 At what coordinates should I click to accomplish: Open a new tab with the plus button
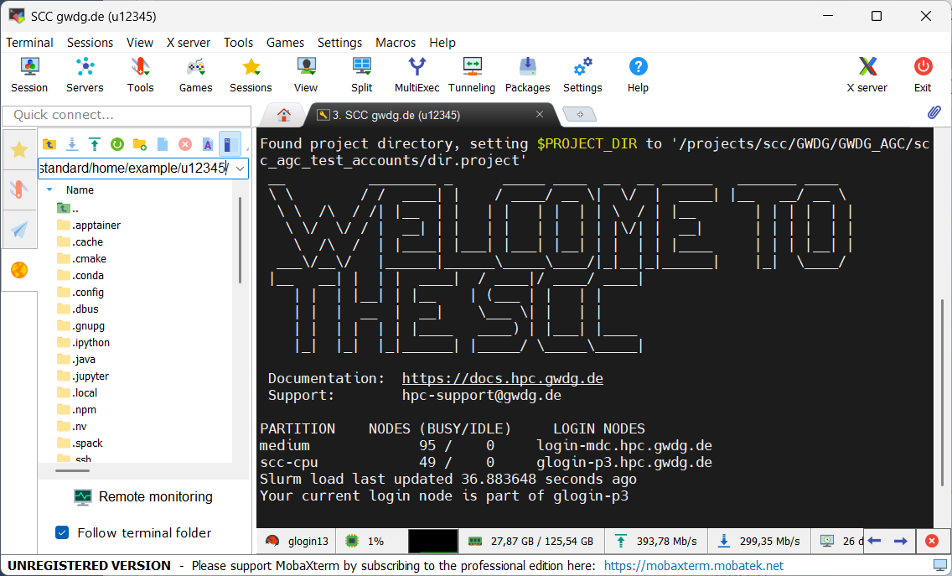click(x=580, y=114)
